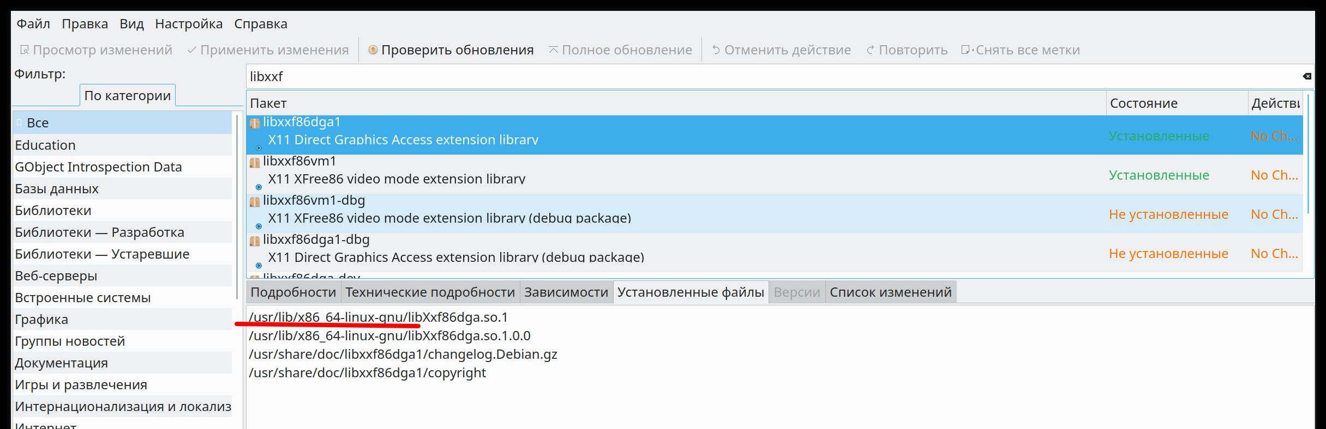Click the Состояние column header
The width and height of the screenshot is (1326, 429).
click(x=1144, y=103)
